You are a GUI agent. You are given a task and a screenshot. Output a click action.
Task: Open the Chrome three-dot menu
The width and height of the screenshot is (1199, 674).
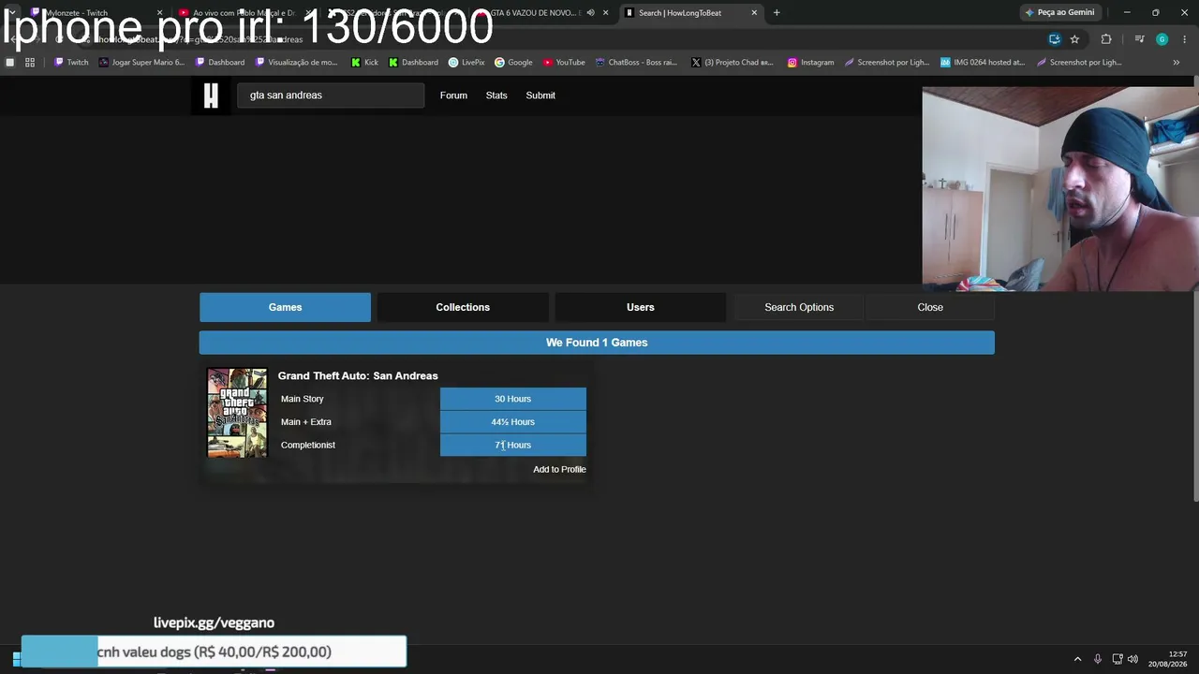pyautogui.click(x=1185, y=39)
